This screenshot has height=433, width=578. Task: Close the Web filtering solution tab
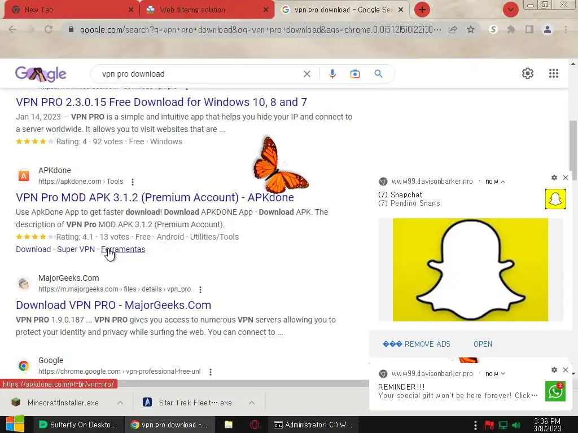[x=266, y=10]
